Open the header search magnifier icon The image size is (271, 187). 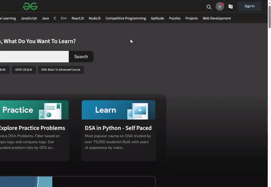209,7
